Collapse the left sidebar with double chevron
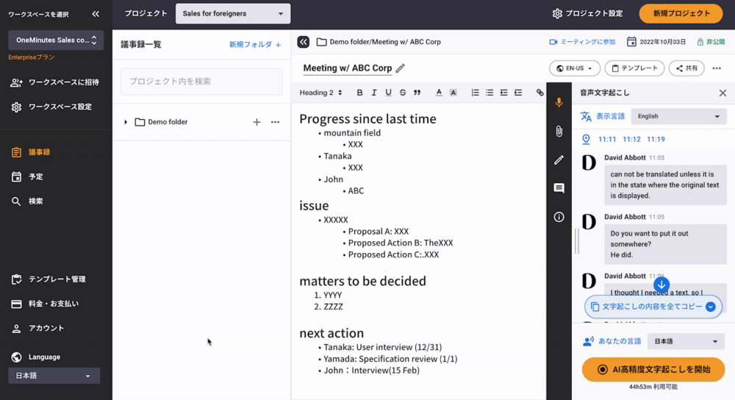This screenshot has height=400, width=735. pyautogui.click(x=96, y=13)
